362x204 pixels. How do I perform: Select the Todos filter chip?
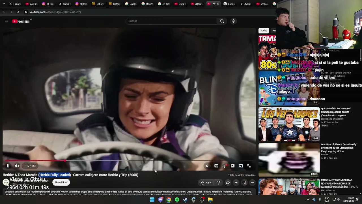click(264, 31)
